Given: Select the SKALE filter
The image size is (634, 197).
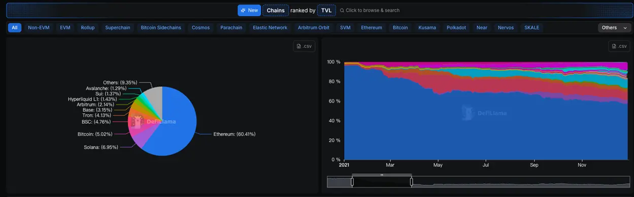Looking at the screenshot, I should (x=532, y=28).
